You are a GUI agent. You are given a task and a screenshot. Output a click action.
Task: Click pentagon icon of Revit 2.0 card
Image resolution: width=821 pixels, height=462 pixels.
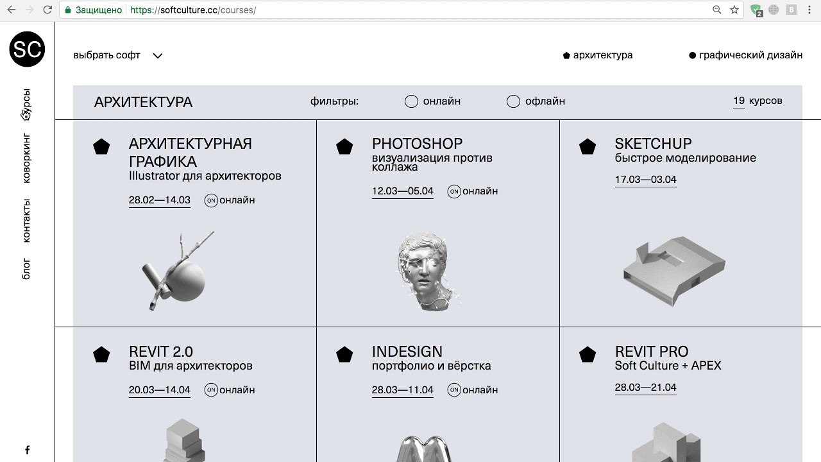pyautogui.click(x=101, y=355)
